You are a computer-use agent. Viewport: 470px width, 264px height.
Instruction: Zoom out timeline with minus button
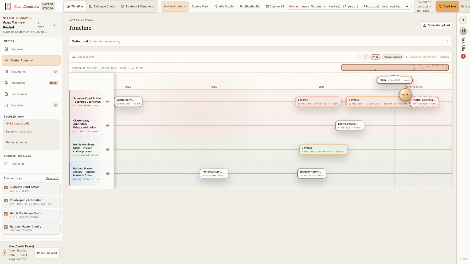pos(359,57)
